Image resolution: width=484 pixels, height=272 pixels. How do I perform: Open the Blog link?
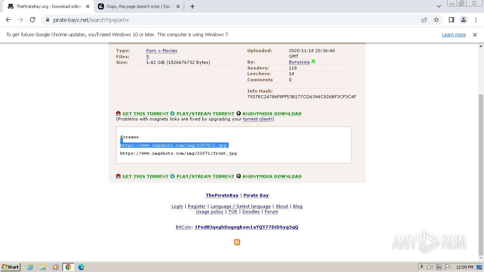pos(298,206)
